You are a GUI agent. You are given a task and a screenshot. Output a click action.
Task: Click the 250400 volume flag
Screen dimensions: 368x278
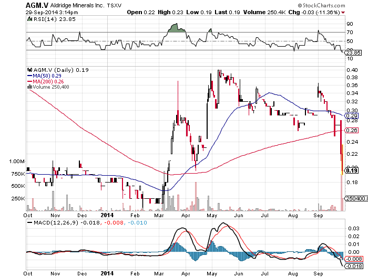356,199
